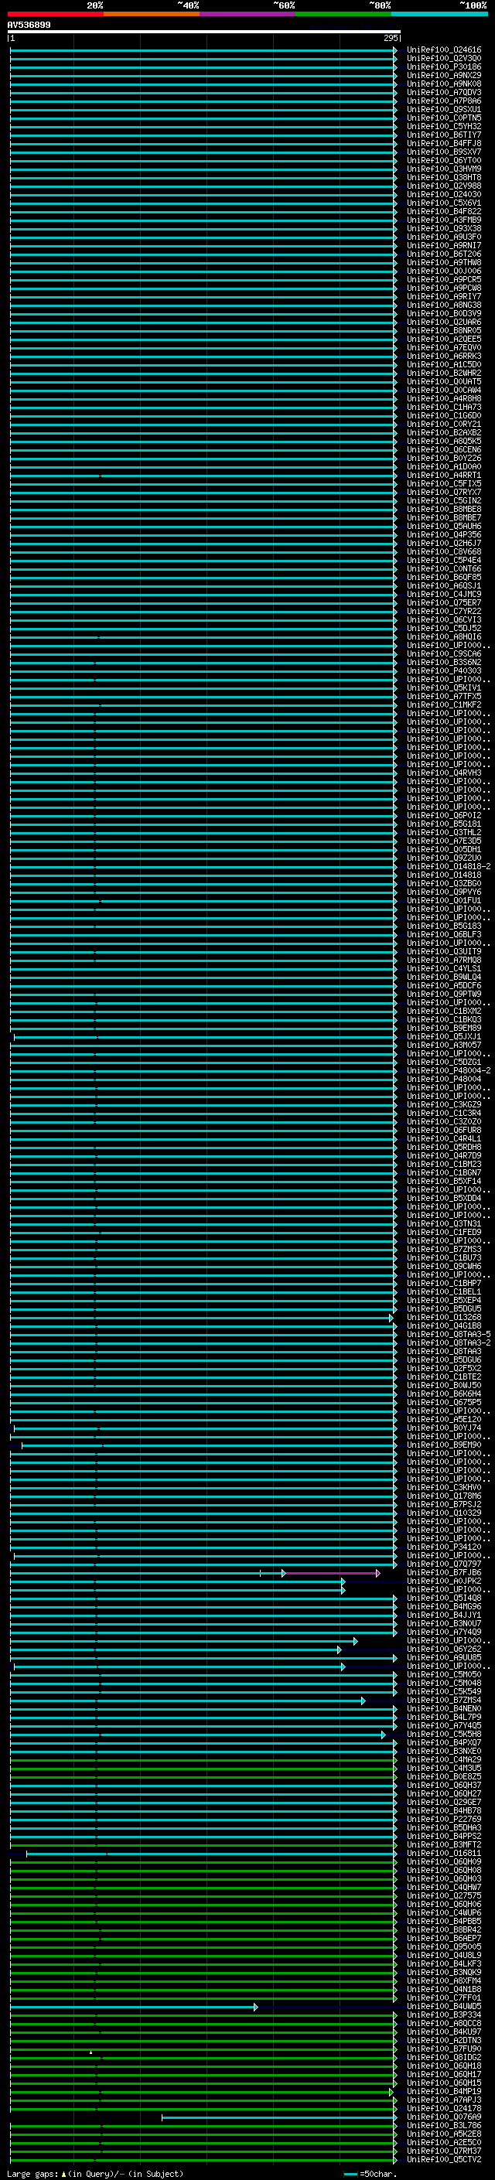Select label UniRef100_C7FF01
The height and width of the screenshot is (2180, 495).
[444, 1998]
